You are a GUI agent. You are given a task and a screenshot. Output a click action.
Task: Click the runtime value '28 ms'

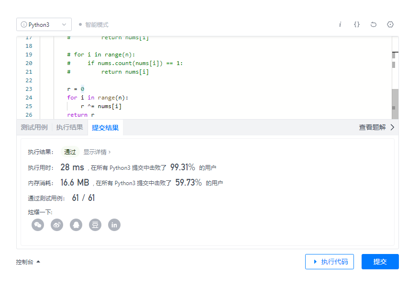[x=72, y=167]
